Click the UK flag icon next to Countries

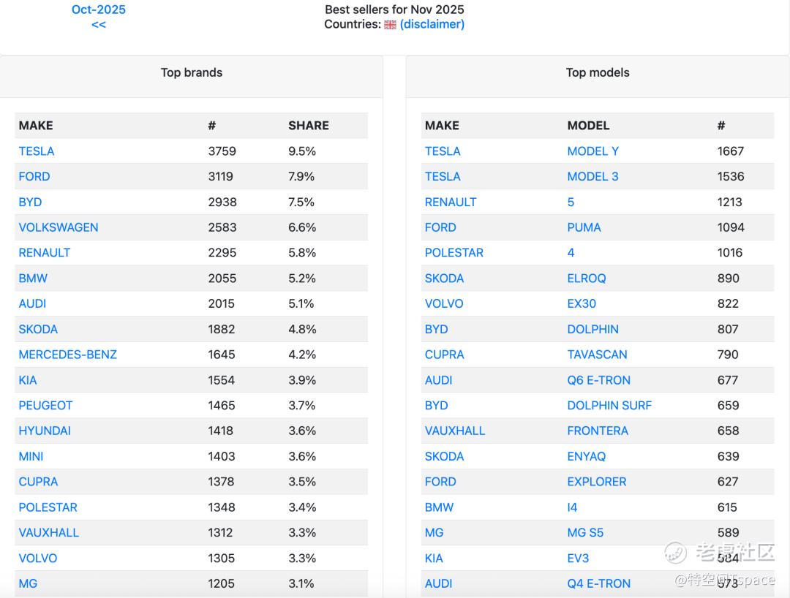[x=390, y=24]
